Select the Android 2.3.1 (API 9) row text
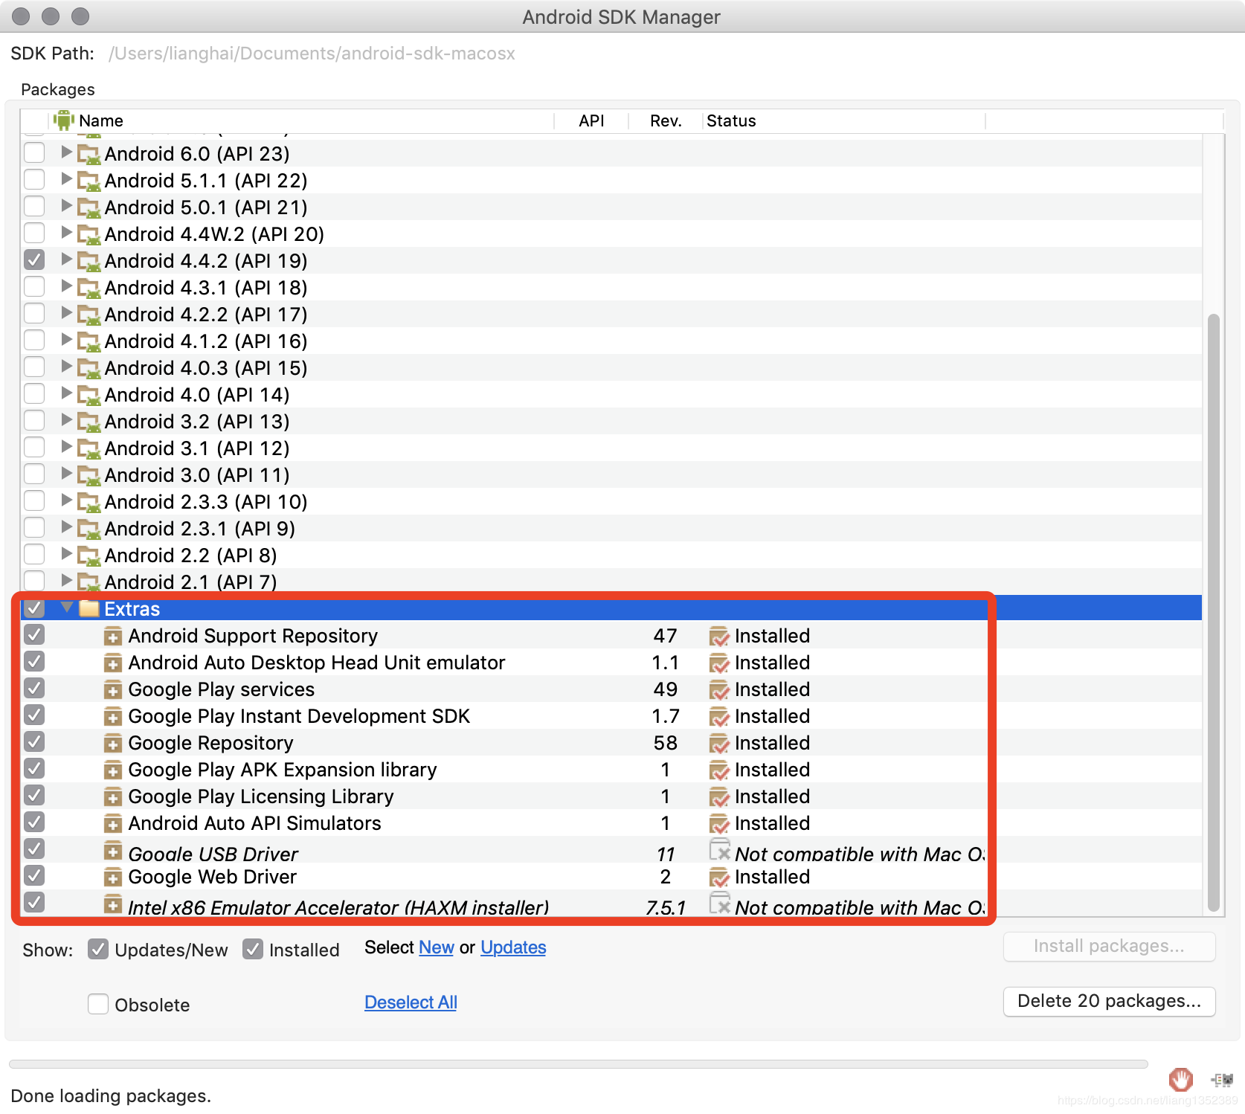Viewport: 1245px width, 1114px height. (199, 529)
